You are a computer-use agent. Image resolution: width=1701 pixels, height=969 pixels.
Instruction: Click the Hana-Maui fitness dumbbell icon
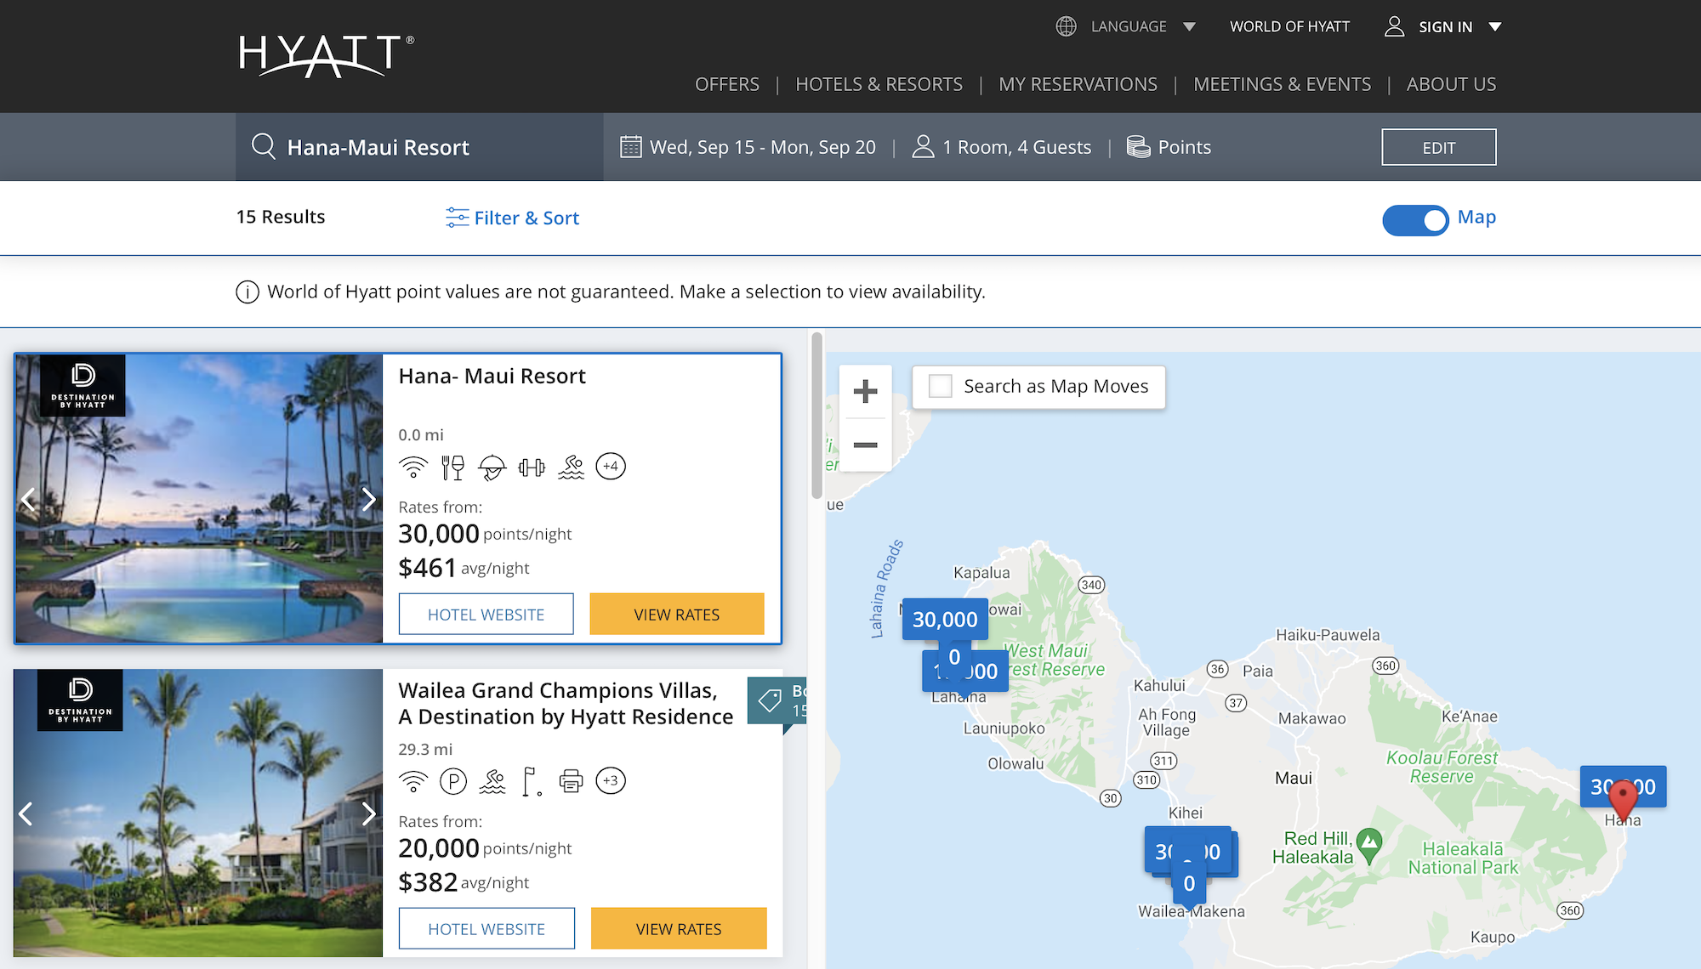click(532, 467)
